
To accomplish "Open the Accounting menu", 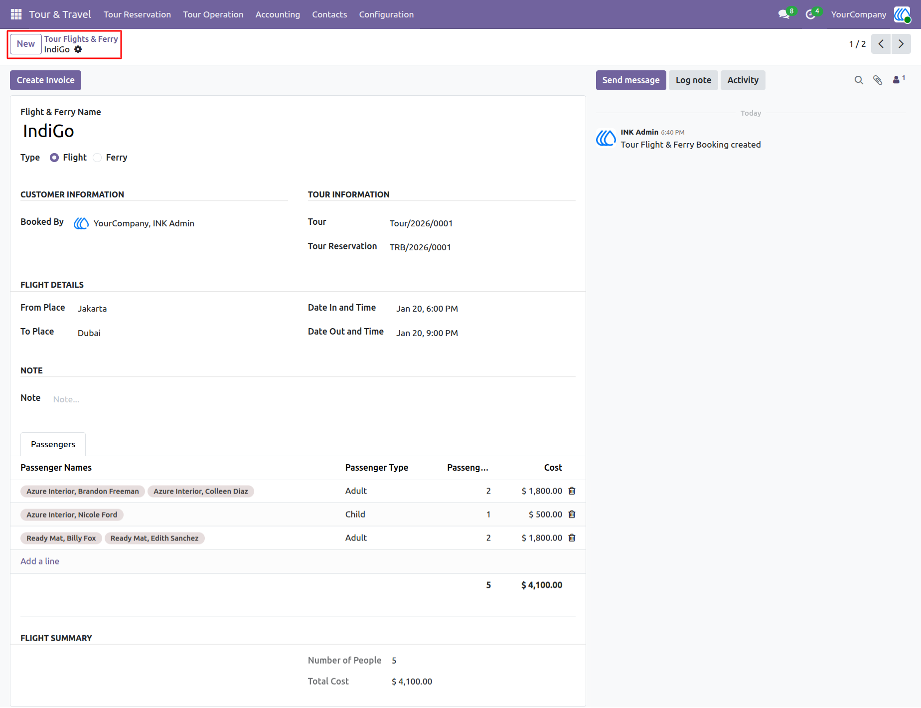I will point(278,14).
